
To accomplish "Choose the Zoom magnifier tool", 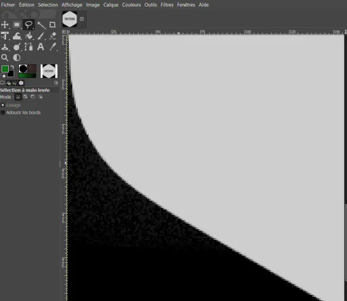I will click(x=5, y=58).
